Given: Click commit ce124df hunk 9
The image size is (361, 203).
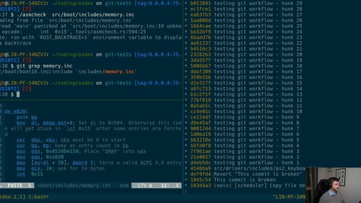Looking at the screenshot, I should pos(245,117).
